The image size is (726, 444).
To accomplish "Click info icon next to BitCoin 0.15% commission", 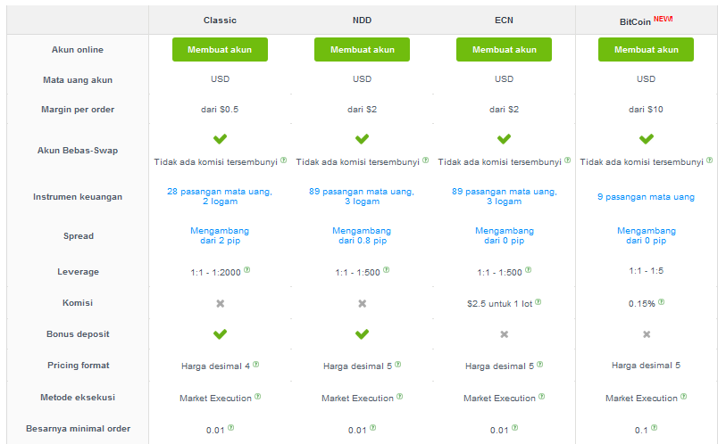I will (x=661, y=302).
